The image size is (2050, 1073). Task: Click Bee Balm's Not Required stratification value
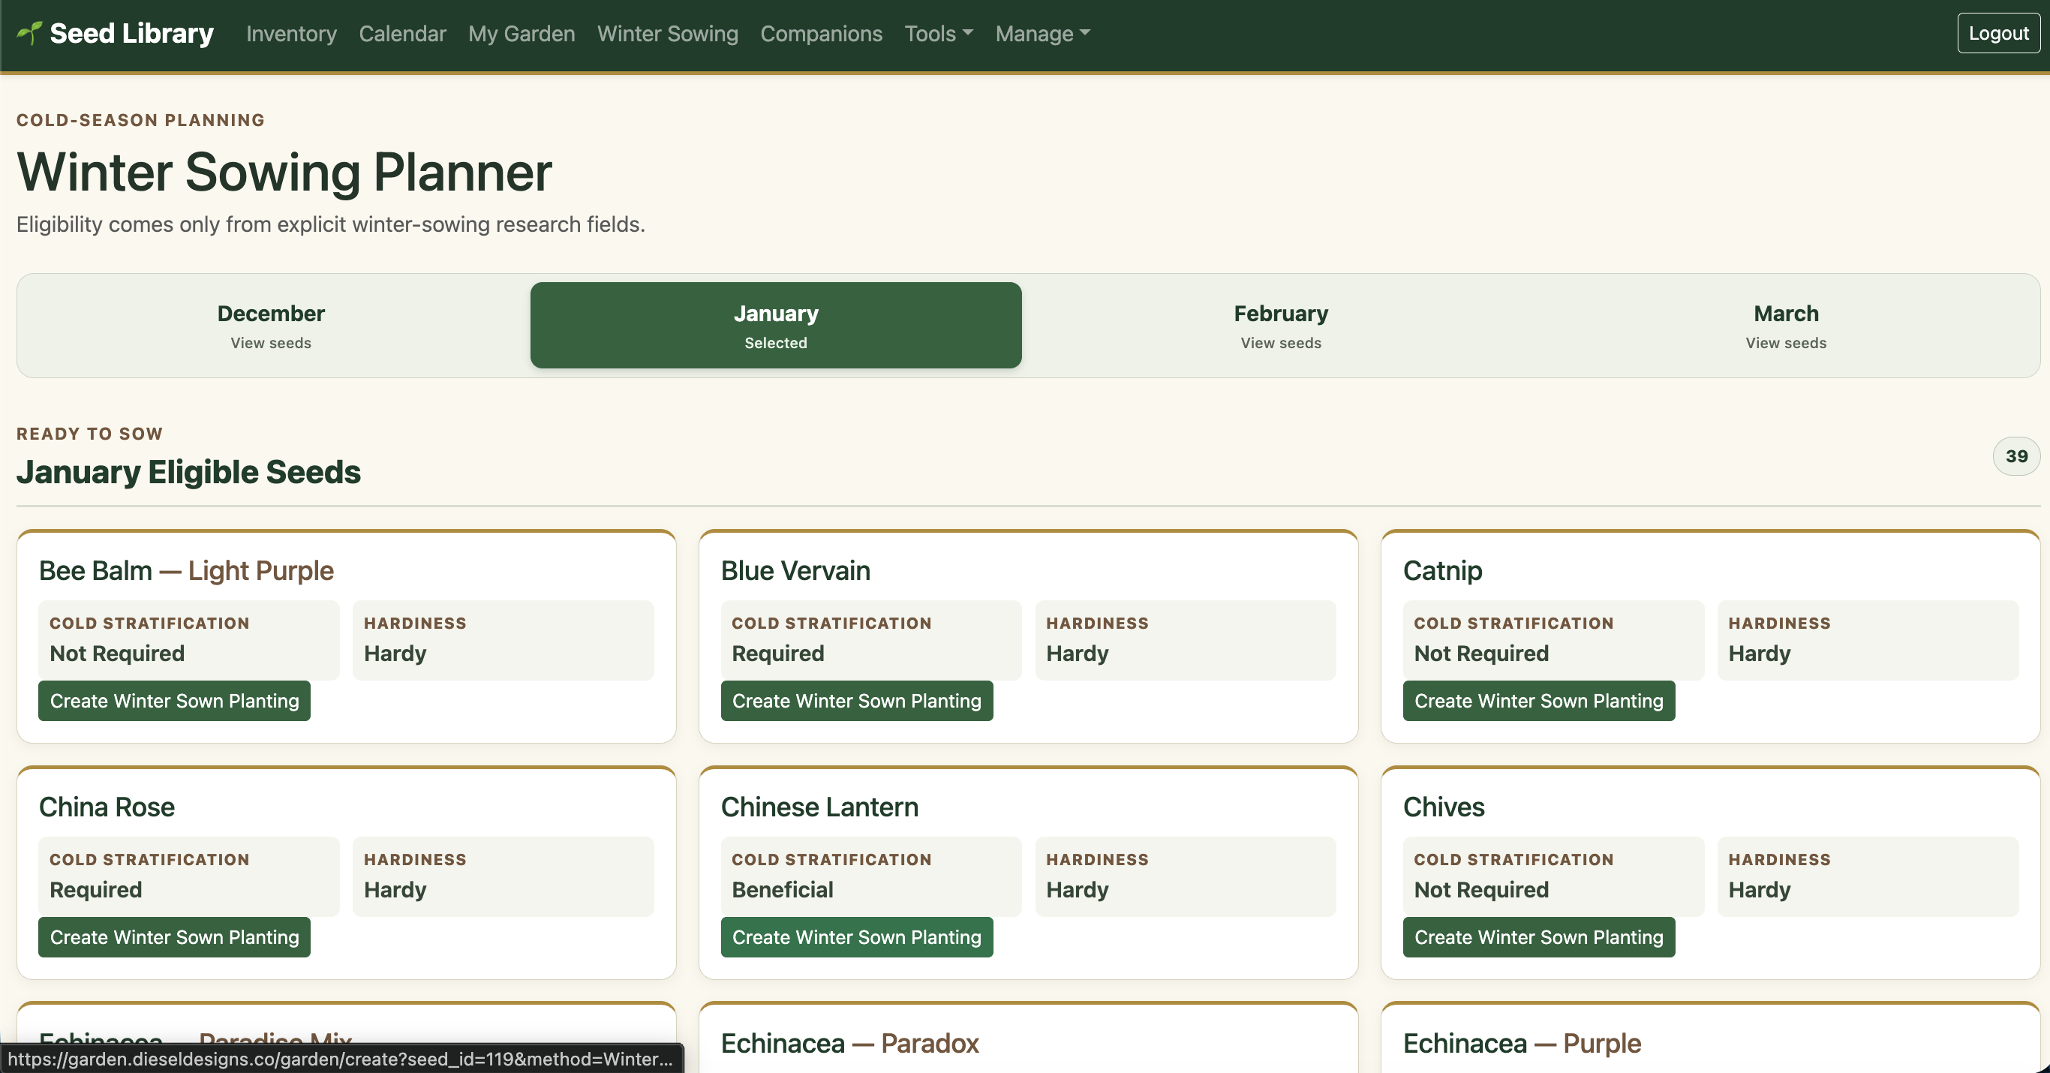click(x=117, y=653)
